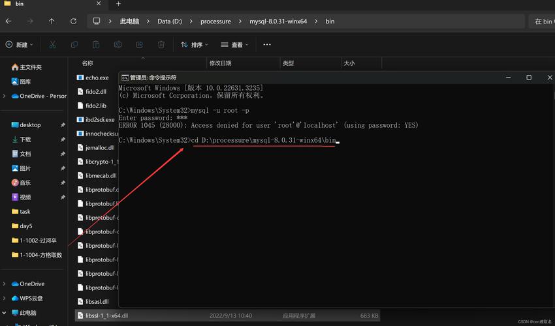Refresh the current folder view

pyautogui.click(x=73, y=21)
